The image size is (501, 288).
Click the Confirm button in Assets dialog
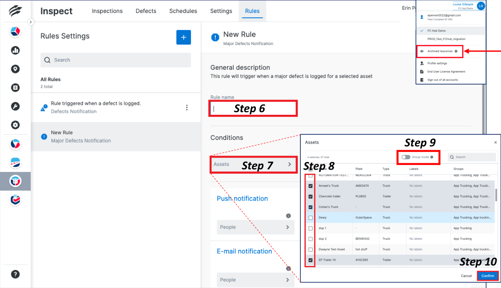point(488,276)
